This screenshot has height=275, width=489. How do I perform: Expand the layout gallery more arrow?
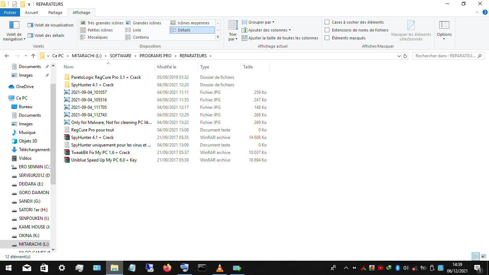click(x=218, y=37)
